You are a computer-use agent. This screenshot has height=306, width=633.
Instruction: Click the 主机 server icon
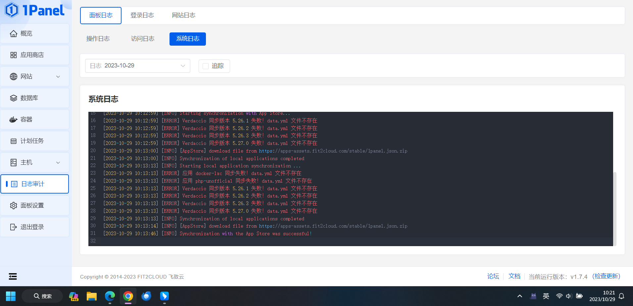click(14, 162)
